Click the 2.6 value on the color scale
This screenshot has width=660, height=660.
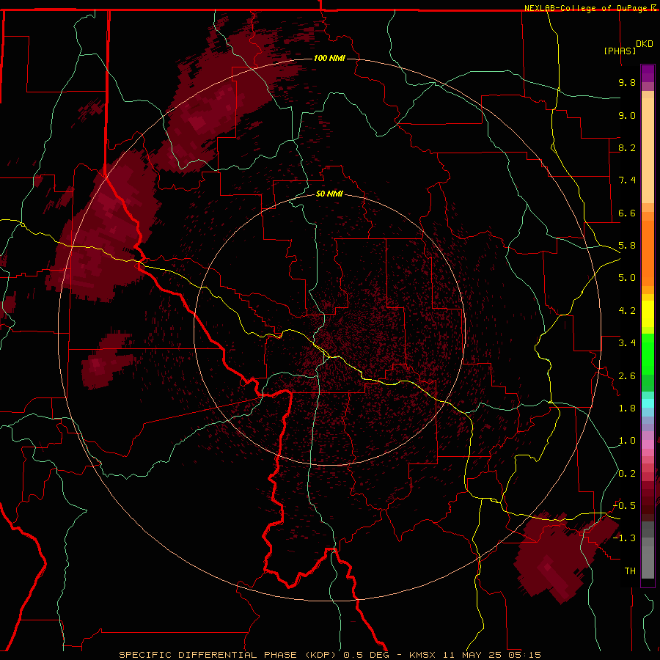coord(627,376)
